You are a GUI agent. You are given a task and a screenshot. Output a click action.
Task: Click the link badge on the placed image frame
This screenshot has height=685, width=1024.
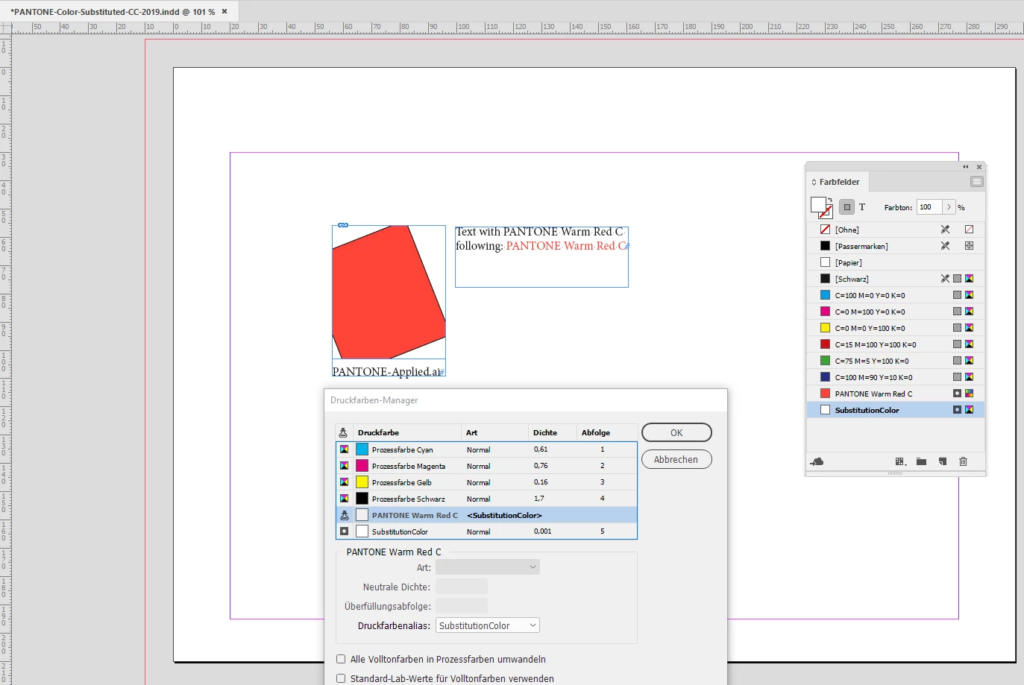click(343, 225)
